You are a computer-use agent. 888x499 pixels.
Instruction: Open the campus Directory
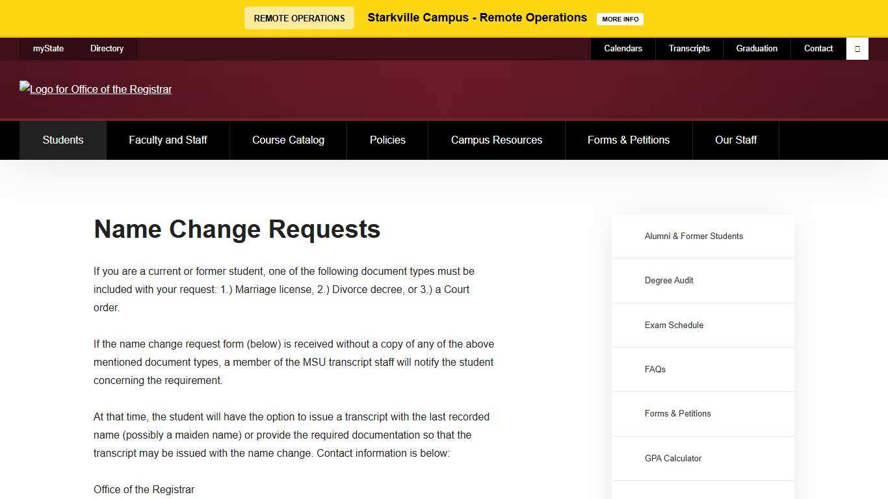coord(107,49)
